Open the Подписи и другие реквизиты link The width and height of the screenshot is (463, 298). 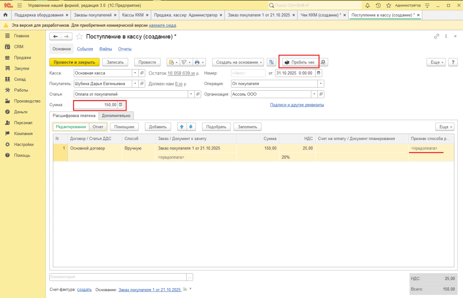coord(297,105)
